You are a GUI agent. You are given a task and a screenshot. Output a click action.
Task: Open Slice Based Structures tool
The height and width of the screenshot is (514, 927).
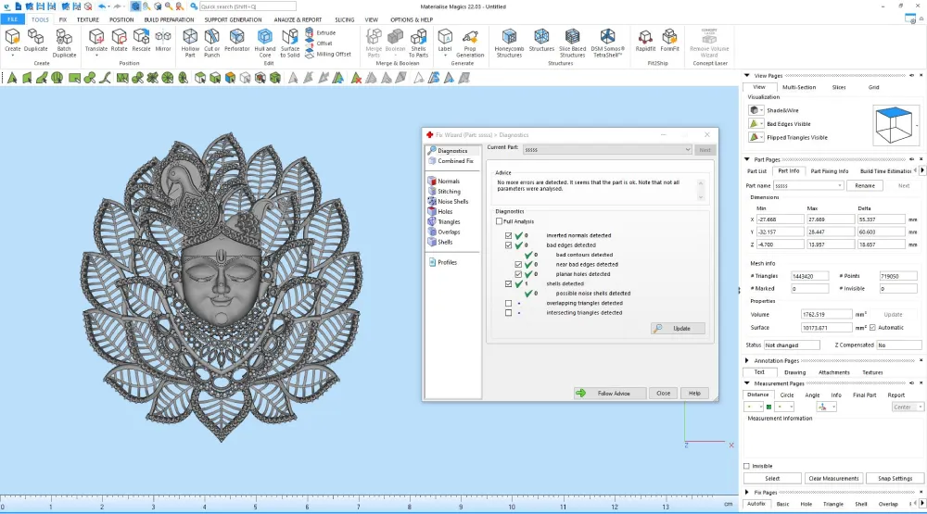(572, 43)
